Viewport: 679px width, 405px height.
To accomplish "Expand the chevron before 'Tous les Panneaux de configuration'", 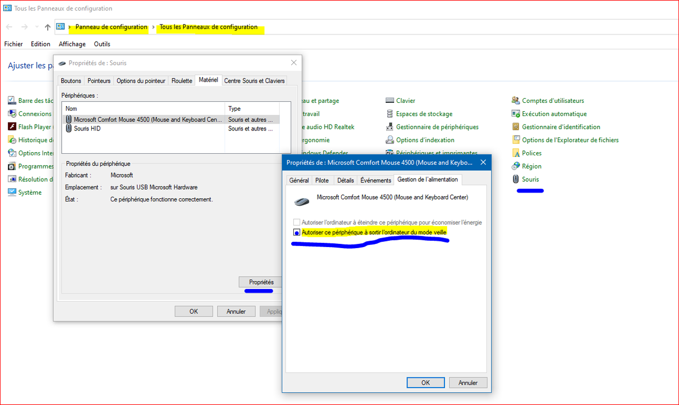I will click(x=154, y=27).
